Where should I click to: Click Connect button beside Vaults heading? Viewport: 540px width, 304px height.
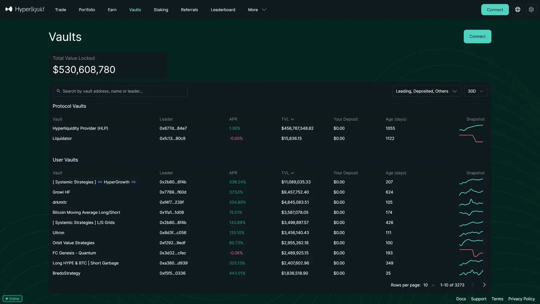pyautogui.click(x=478, y=36)
